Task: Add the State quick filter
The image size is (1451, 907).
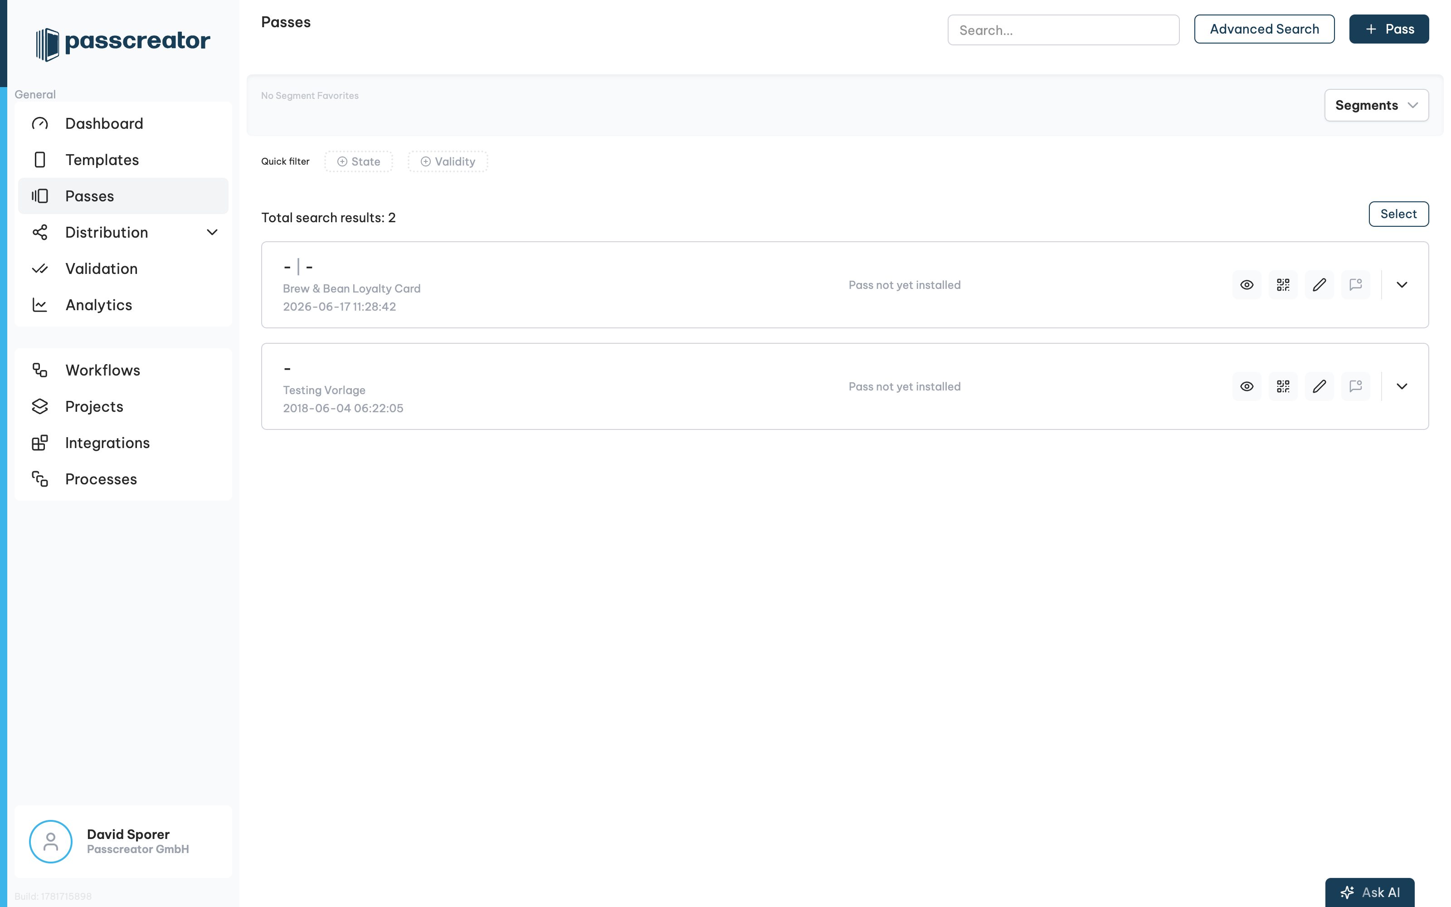Action: [x=359, y=161]
